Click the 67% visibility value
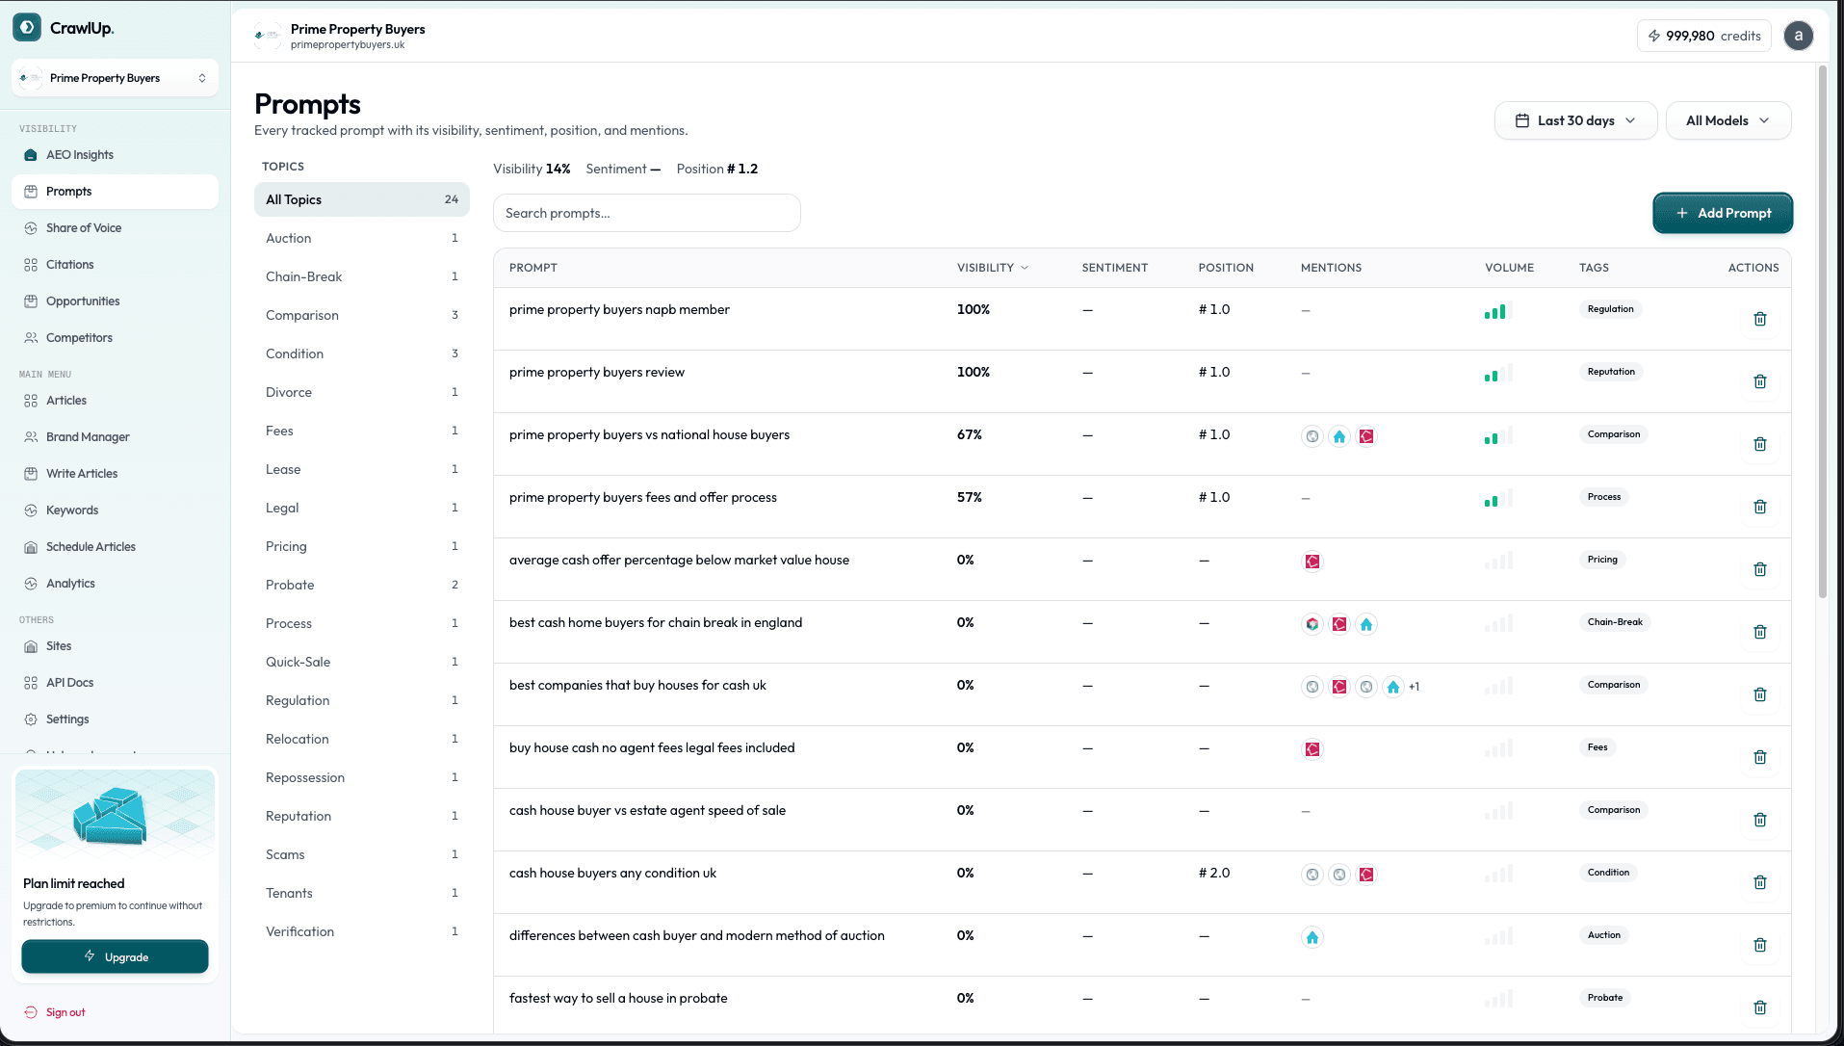Viewport: 1844px width, 1046px height. [x=970, y=434]
